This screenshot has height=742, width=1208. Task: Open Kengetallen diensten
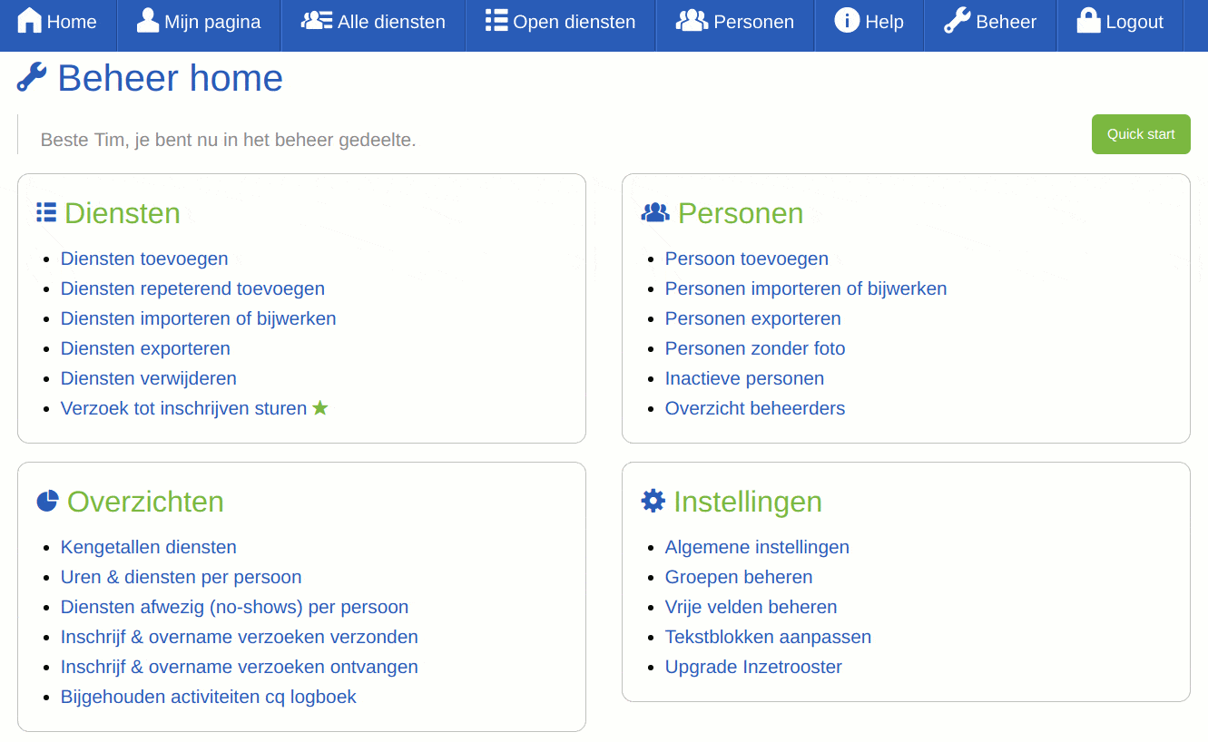coord(148,547)
